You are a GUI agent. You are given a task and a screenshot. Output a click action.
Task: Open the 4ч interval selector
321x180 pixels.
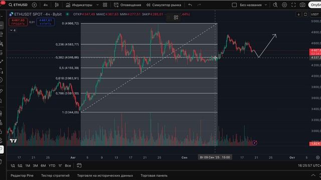pos(45,5)
